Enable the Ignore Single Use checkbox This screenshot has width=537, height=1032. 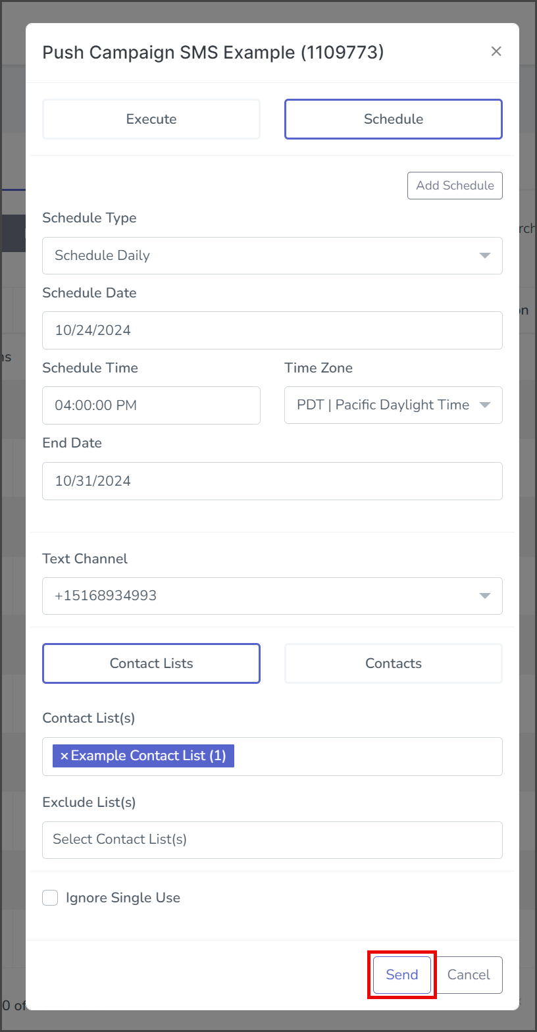[50, 898]
